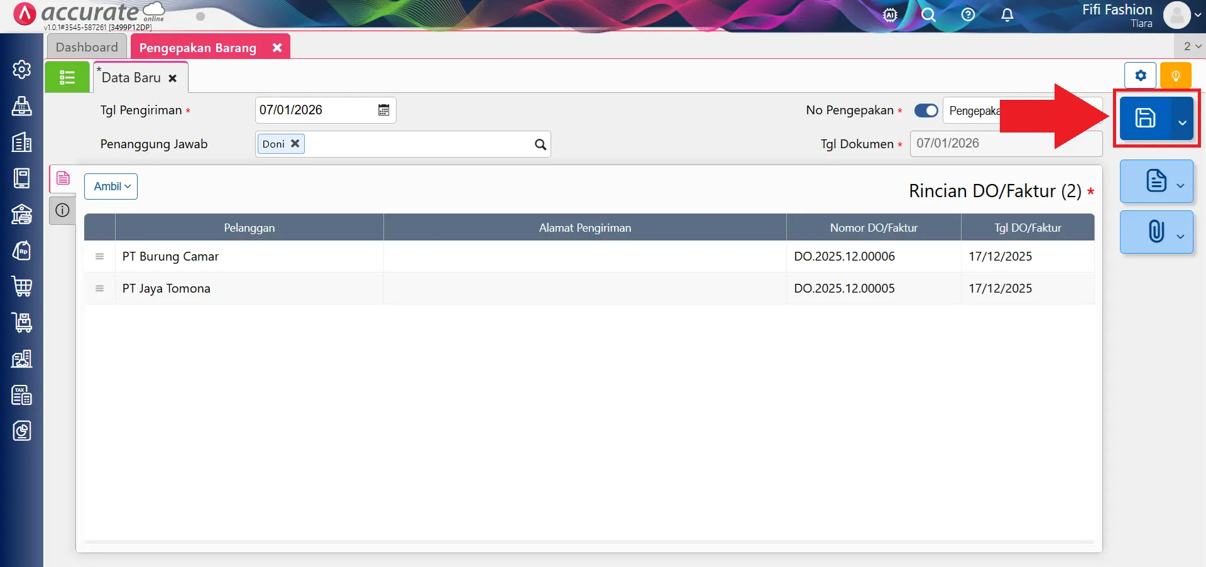Click the green list view icon

[67, 77]
